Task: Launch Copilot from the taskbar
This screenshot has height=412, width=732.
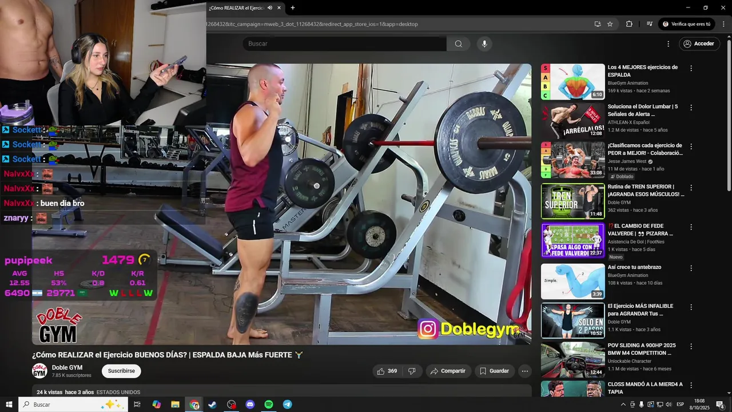Action: pos(156,405)
